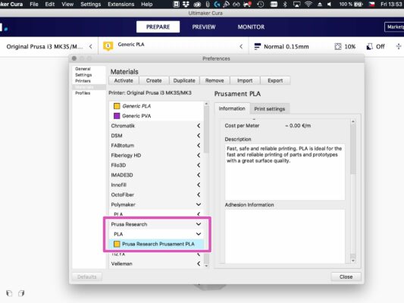Expand the FABtotum brand group

click(199, 145)
